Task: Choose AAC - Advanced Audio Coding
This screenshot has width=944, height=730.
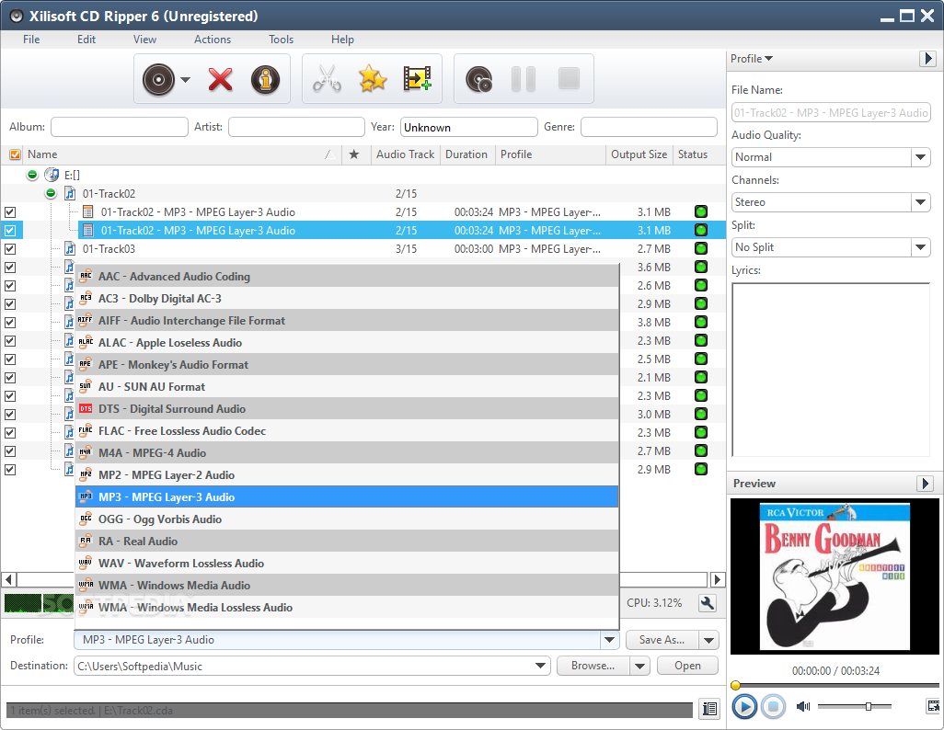Action: (347, 276)
